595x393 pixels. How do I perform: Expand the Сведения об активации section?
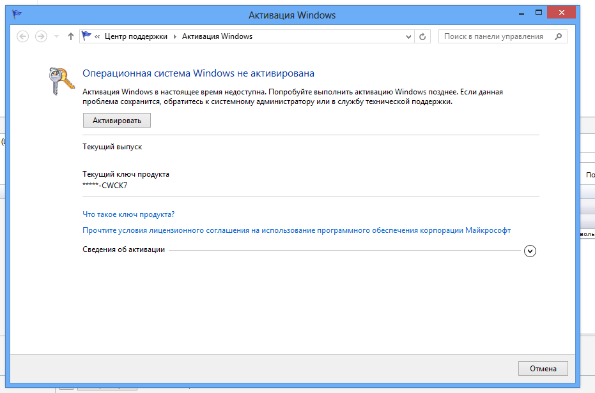tap(530, 251)
